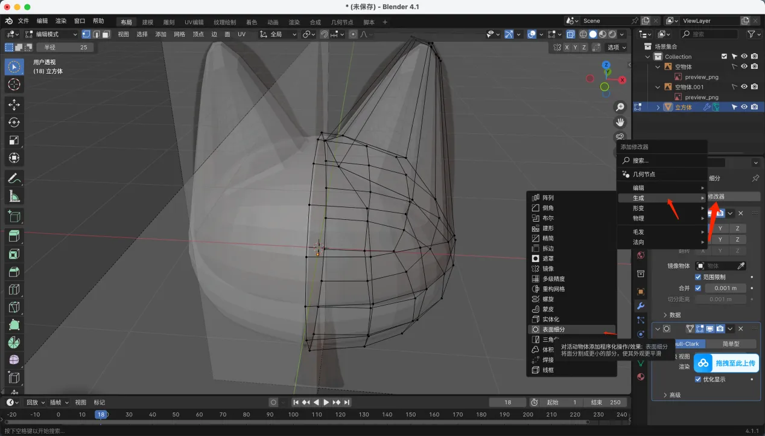Choose 表面细分 from the modifier list
The width and height of the screenshot is (765, 436).
pos(553,330)
